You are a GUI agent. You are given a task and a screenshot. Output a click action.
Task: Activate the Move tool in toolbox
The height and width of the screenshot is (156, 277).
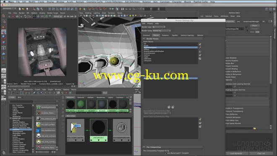(3, 32)
